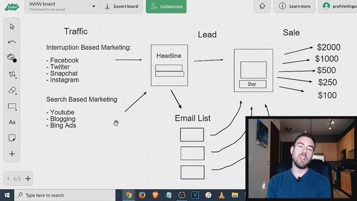Click the Youtube list item

60,112
